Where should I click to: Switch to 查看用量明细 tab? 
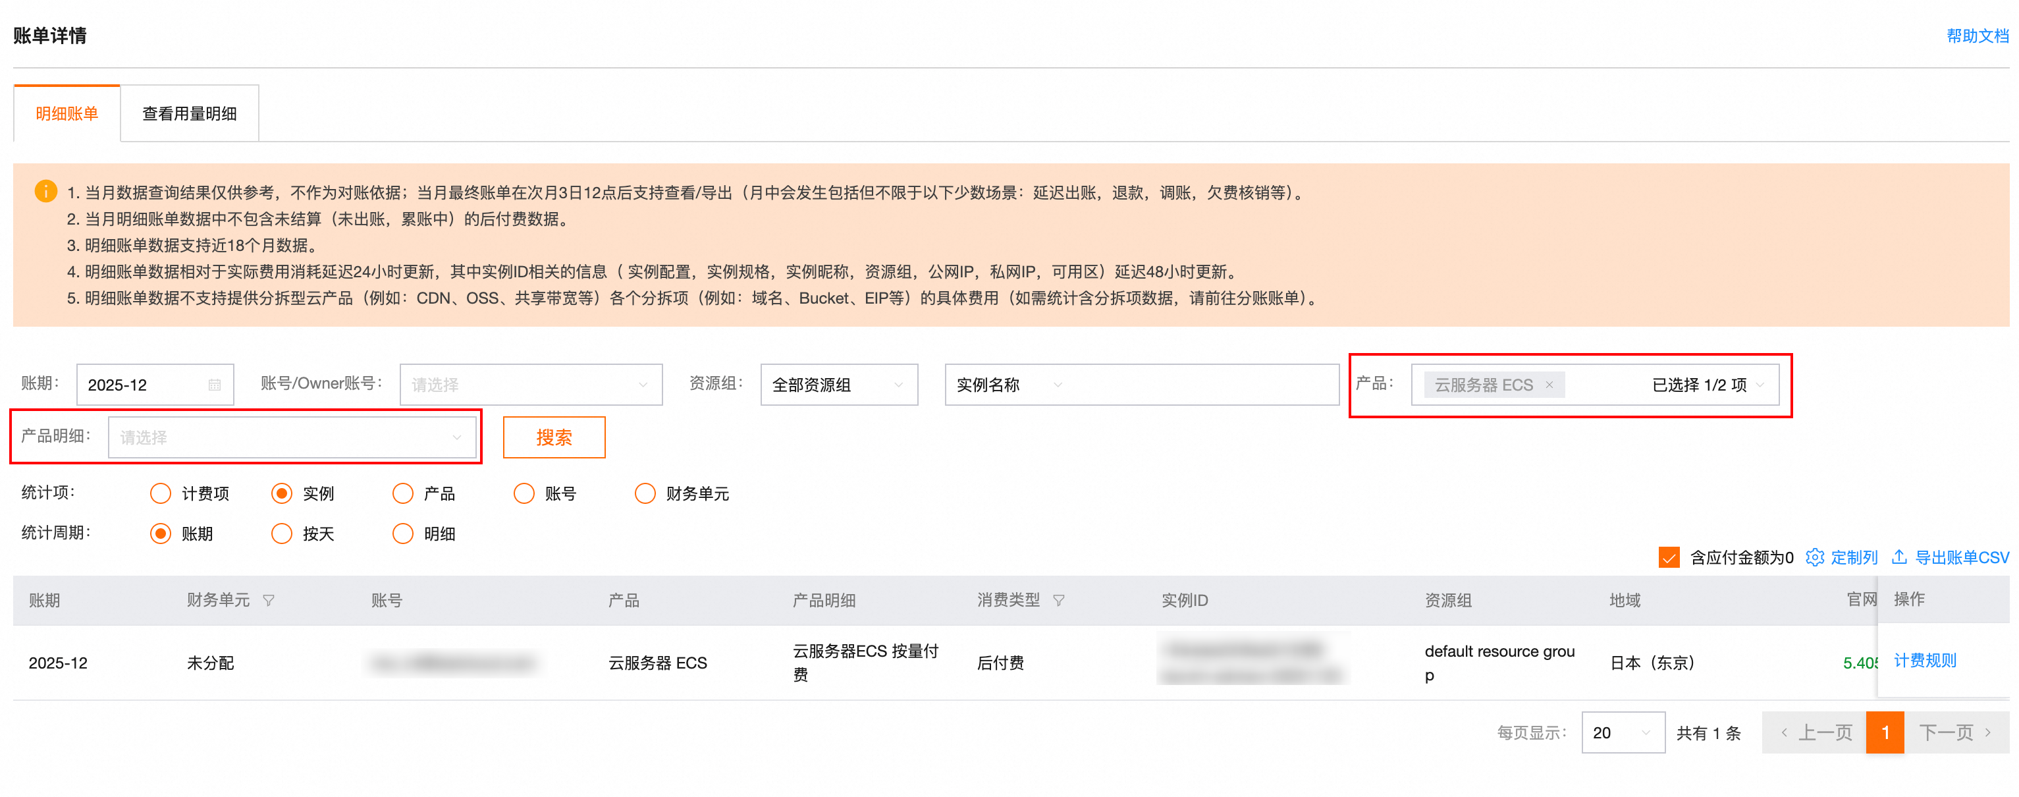pos(189,114)
